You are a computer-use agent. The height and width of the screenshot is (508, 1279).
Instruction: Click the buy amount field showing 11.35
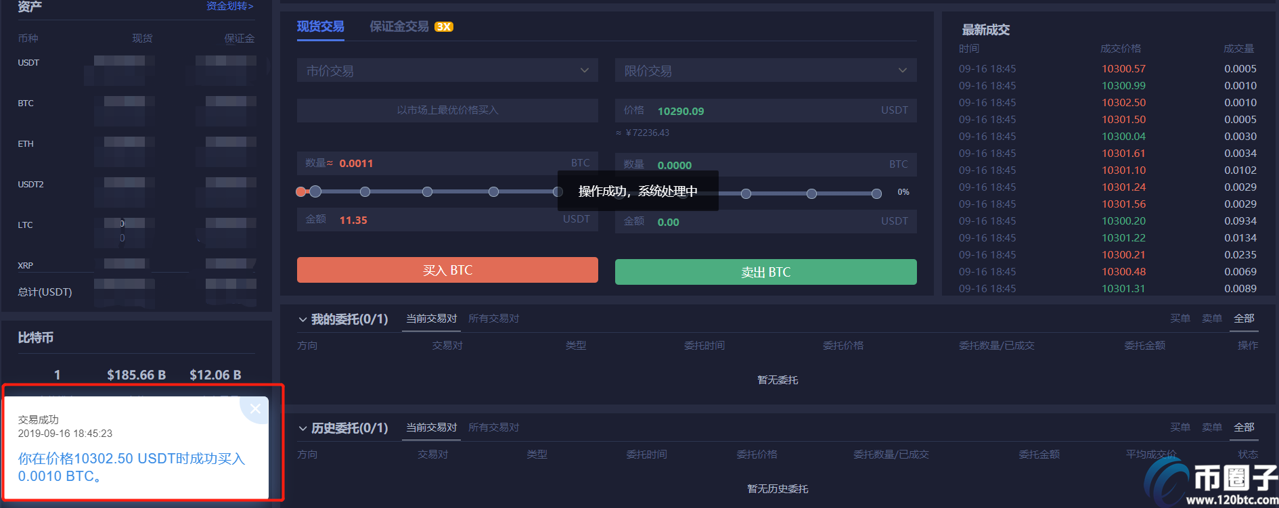pyautogui.click(x=447, y=220)
